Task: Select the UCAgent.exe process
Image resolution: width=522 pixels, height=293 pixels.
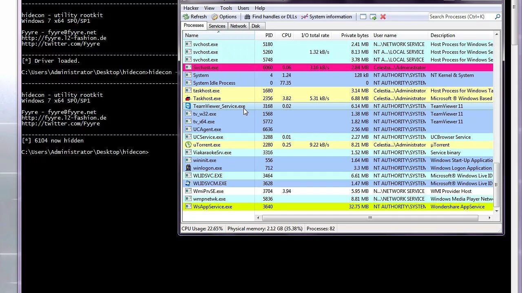Action: tap(338, 129)
